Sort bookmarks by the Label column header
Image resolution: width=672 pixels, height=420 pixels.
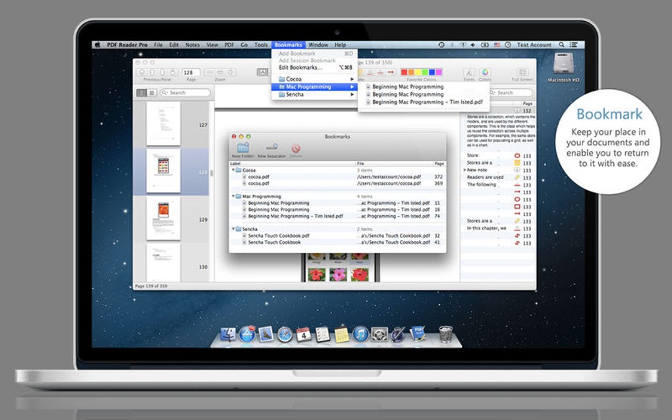(x=293, y=163)
